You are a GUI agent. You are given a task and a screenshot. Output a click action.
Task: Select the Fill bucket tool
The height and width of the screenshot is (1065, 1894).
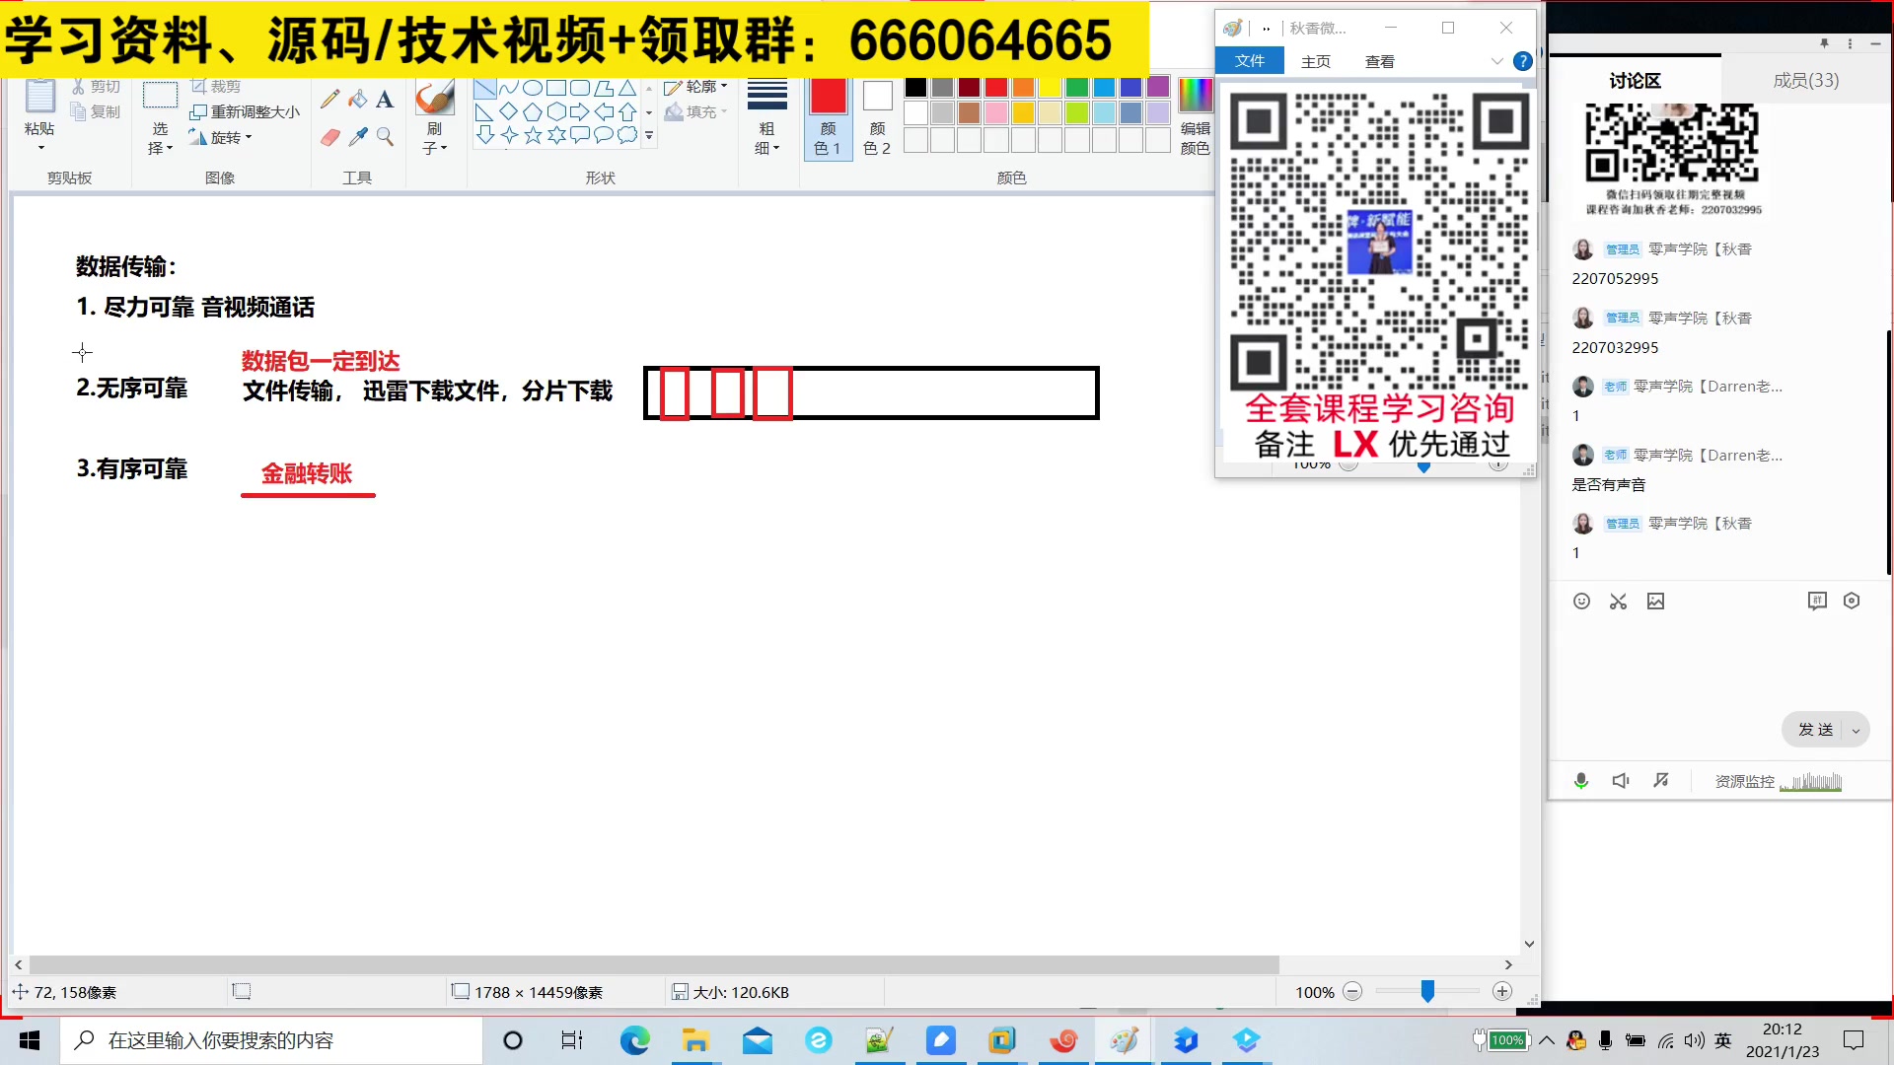pyautogui.click(x=357, y=99)
